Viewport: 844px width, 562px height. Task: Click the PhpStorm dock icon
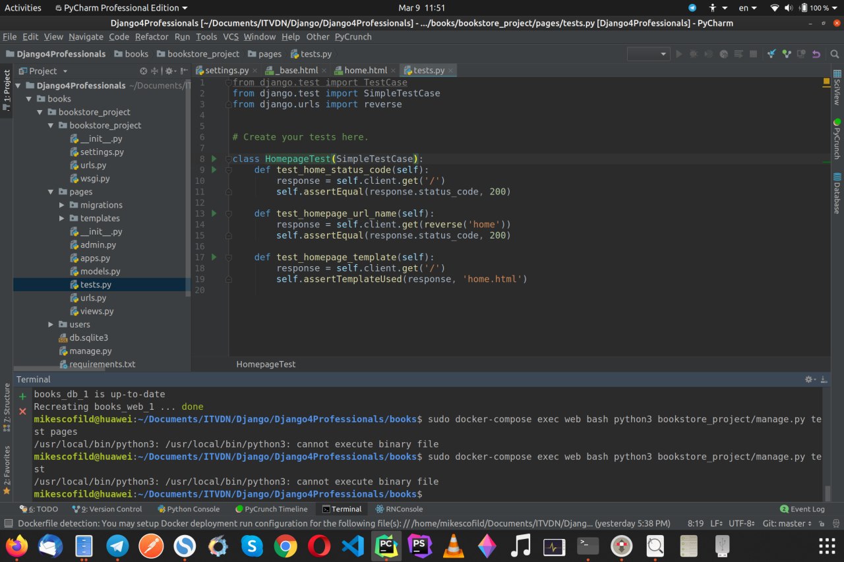[419, 546]
